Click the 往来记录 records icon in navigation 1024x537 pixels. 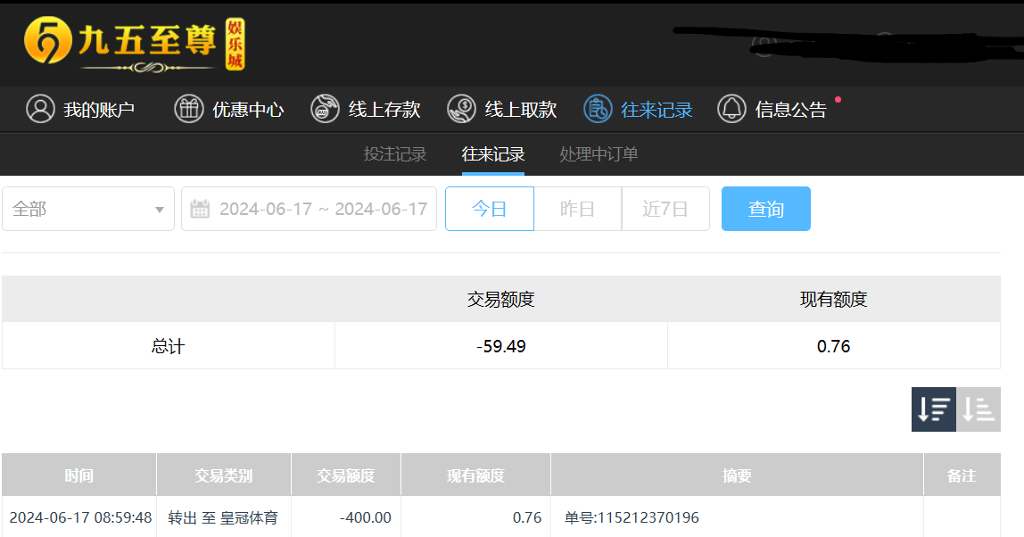click(x=598, y=109)
